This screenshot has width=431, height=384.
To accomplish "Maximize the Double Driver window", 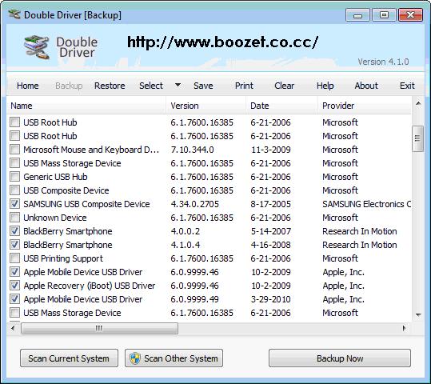I will (384, 15).
